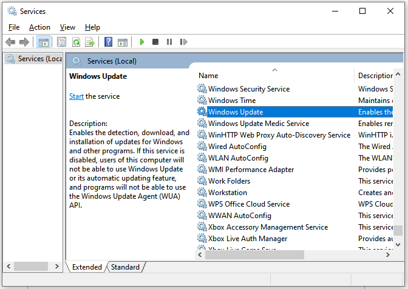The image size is (408, 289).
Task: Click the Export List toolbar icon
Action: [x=90, y=42]
